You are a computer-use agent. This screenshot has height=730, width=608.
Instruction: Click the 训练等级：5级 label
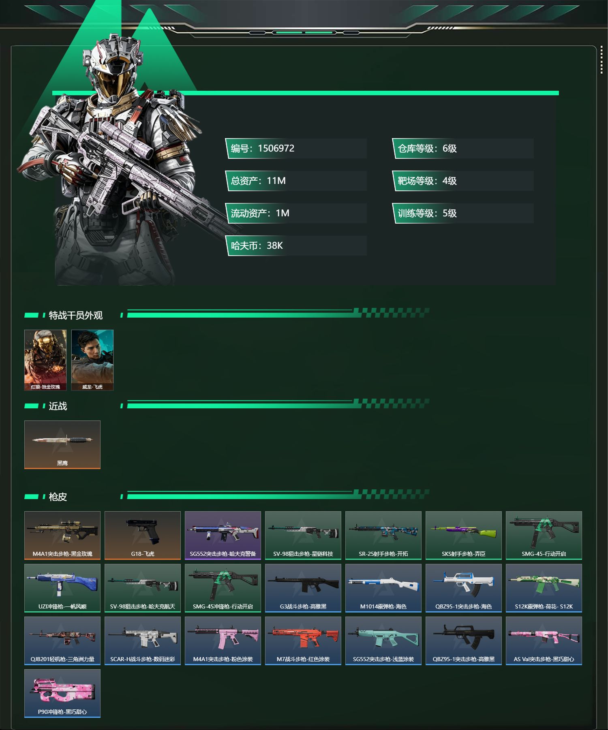click(463, 213)
